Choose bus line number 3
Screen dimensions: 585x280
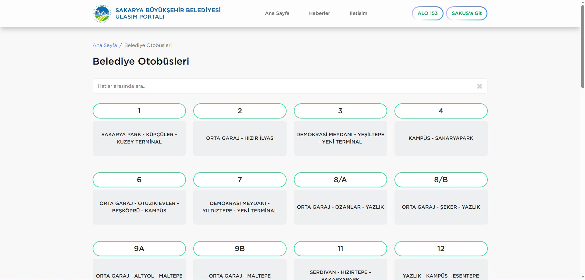coord(340,111)
